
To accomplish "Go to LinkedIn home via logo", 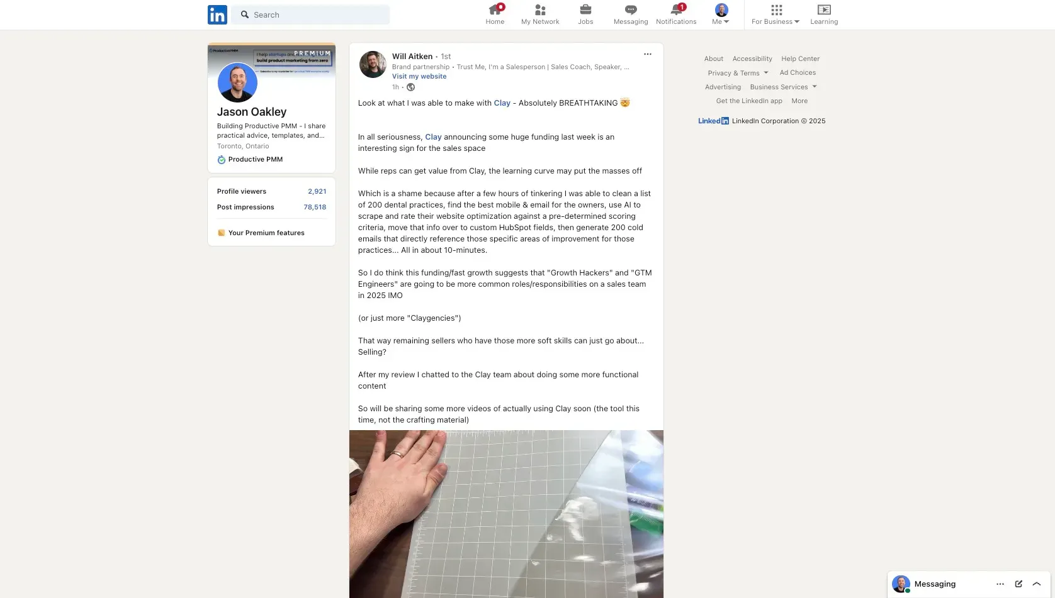I will [x=217, y=14].
